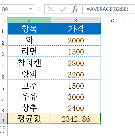Open the Insert Function fx dialog
This screenshot has height=136, width=135.
tap(75, 9)
